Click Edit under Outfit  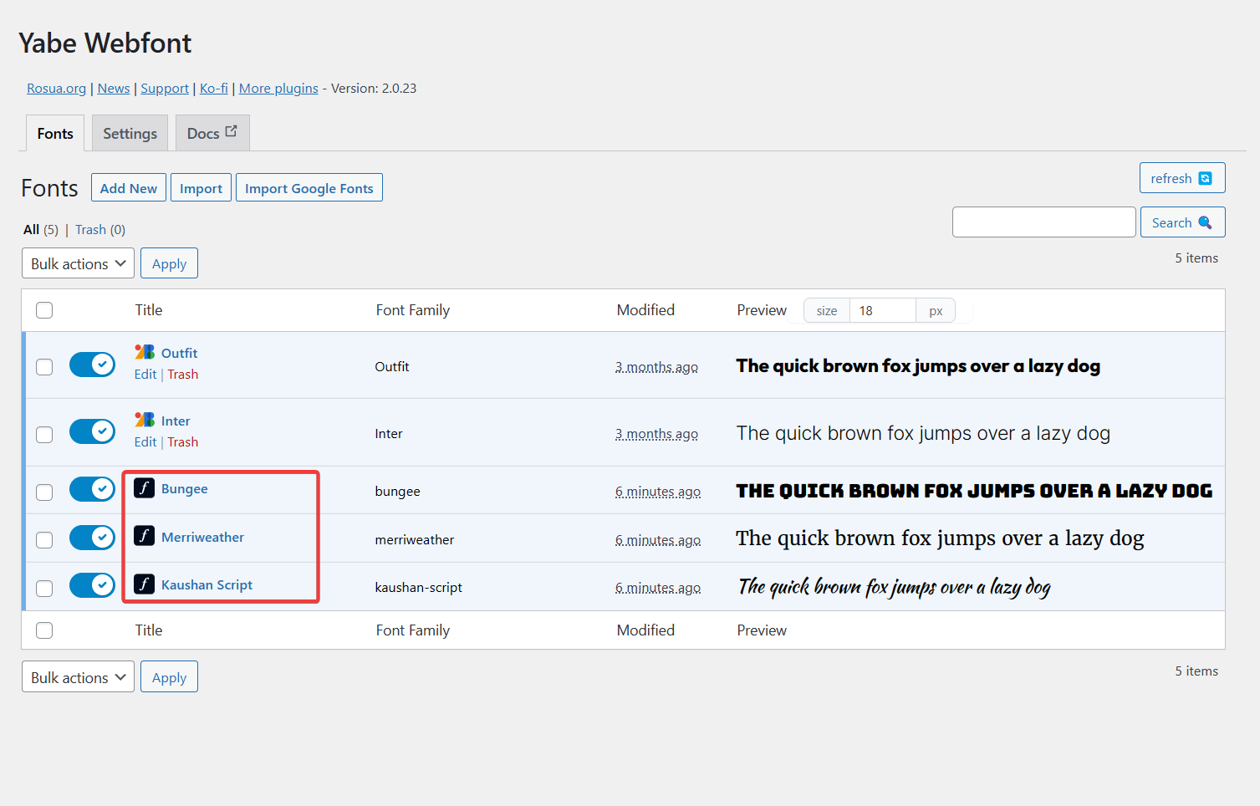pyautogui.click(x=145, y=374)
